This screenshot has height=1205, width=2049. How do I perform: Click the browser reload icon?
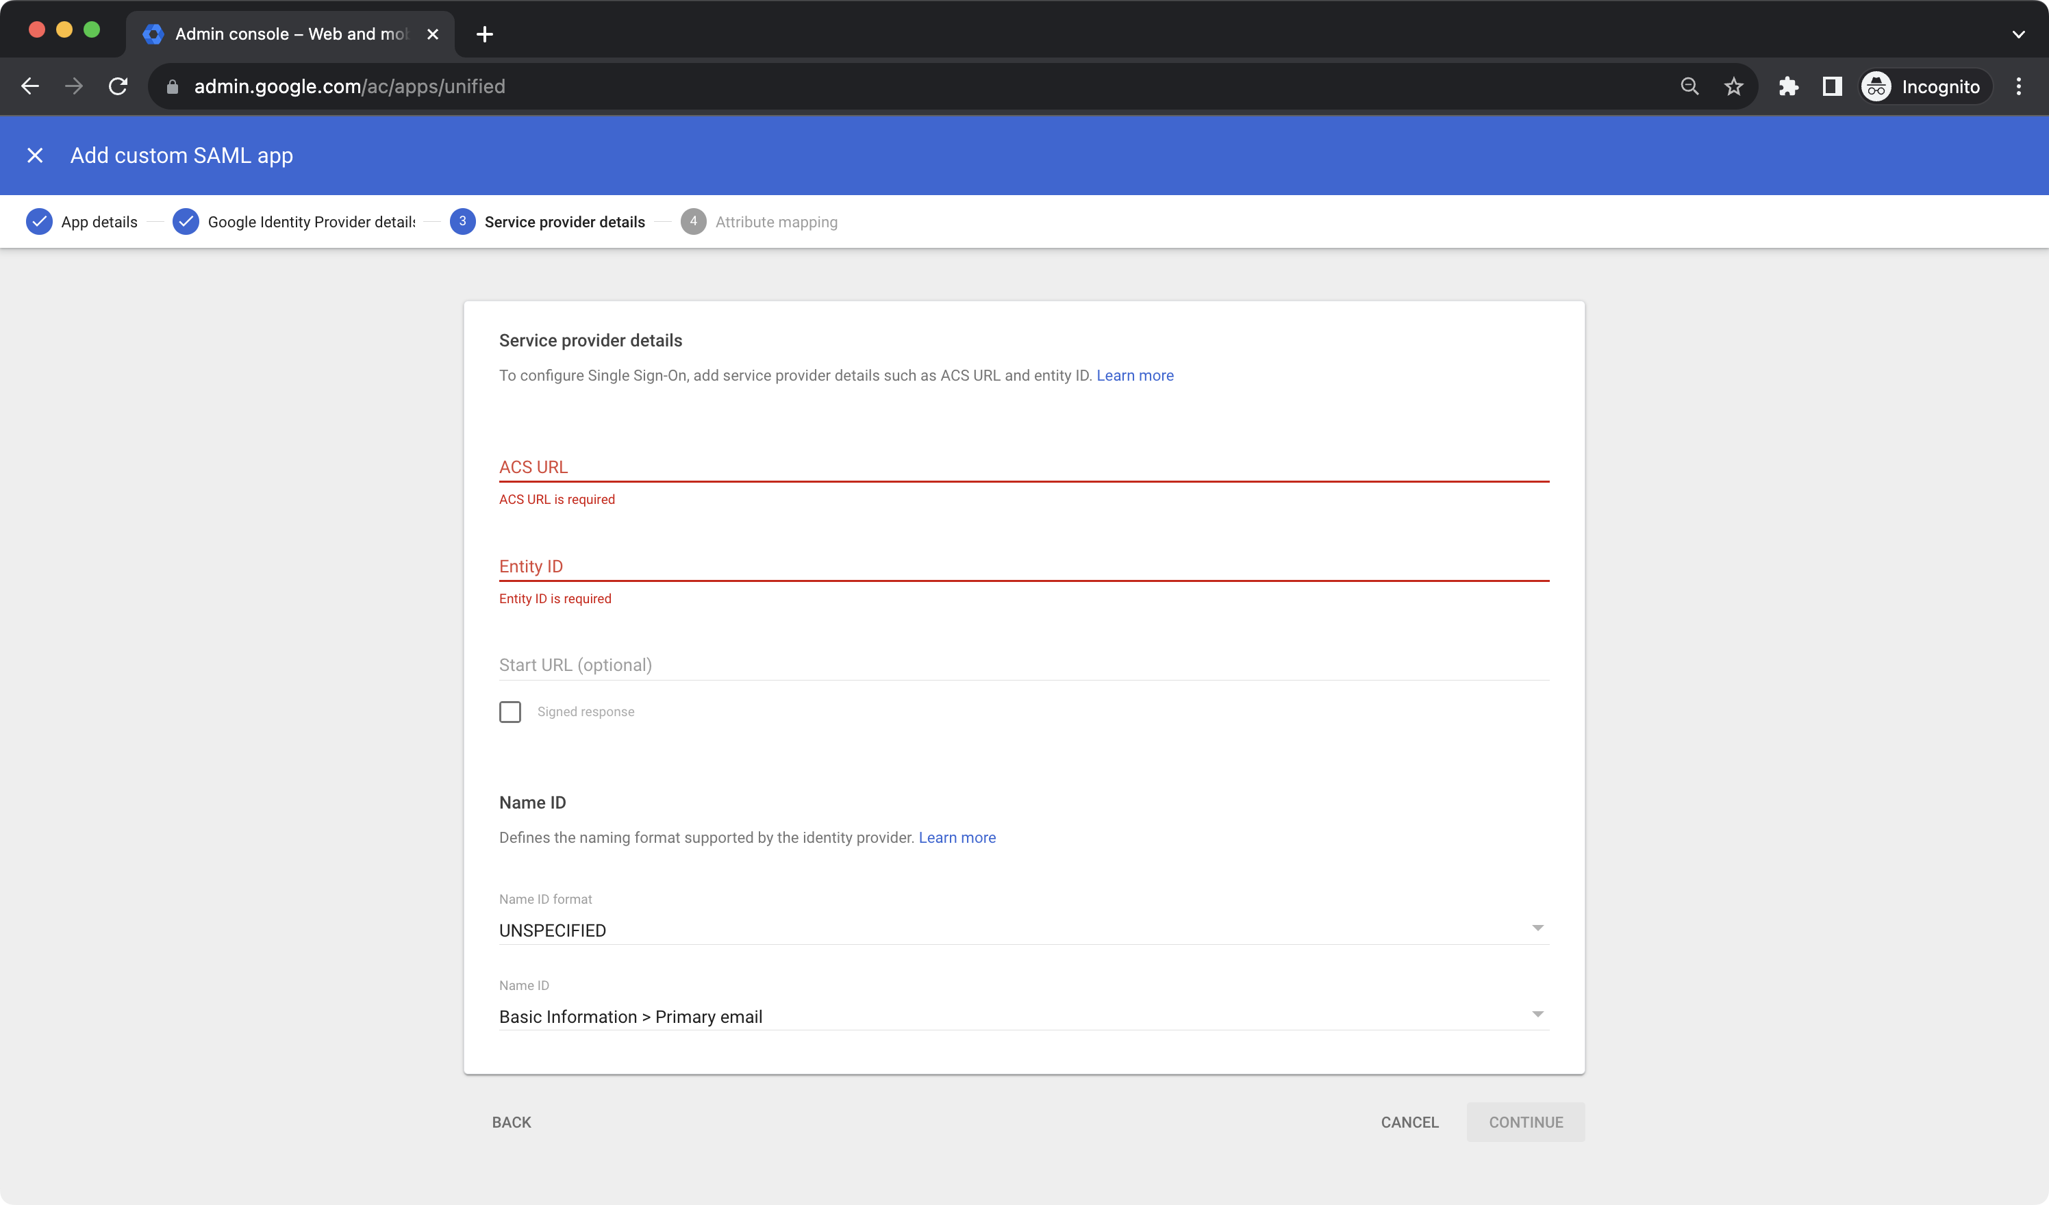pyautogui.click(x=118, y=86)
